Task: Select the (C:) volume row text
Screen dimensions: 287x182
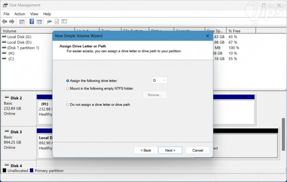Action: click(11, 59)
